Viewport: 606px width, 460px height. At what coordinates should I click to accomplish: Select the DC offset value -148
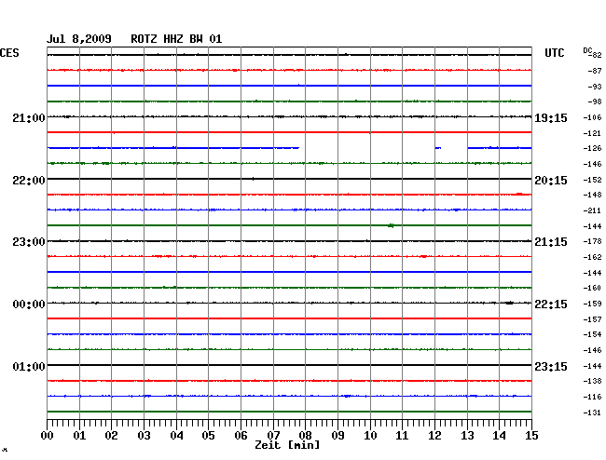(x=592, y=195)
